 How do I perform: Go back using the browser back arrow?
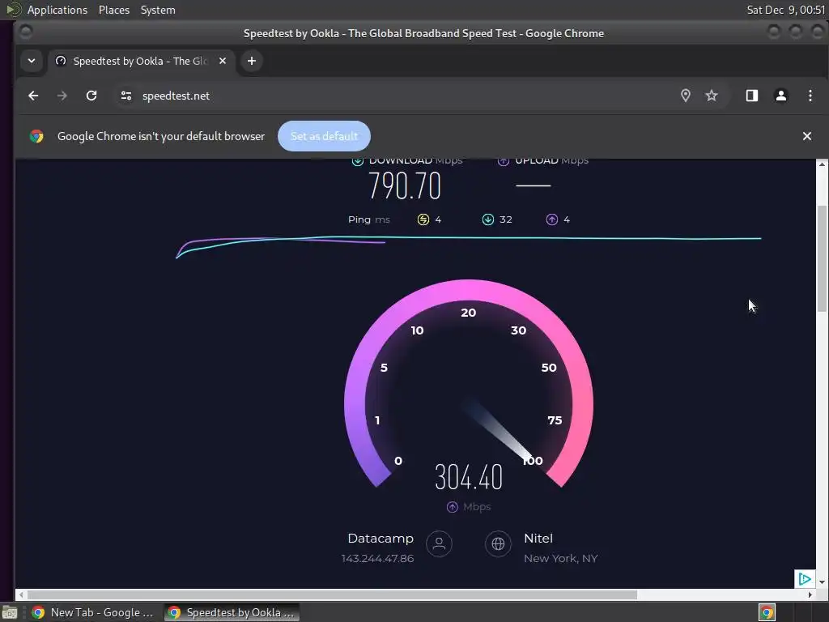point(33,96)
